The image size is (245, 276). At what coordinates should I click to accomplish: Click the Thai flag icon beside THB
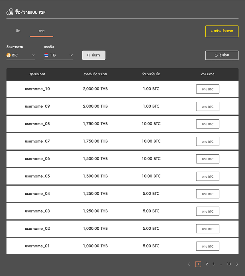coord(46,55)
